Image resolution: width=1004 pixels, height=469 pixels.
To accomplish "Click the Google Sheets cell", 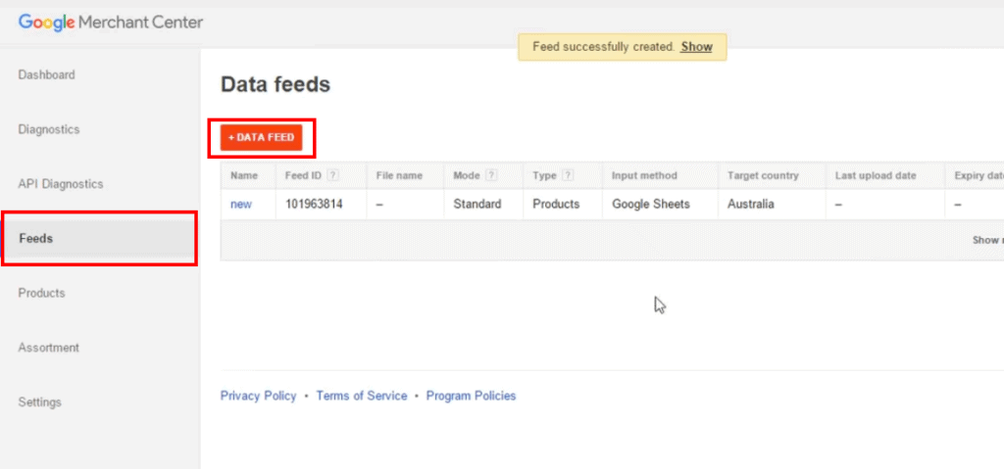I will tap(651, 205).
